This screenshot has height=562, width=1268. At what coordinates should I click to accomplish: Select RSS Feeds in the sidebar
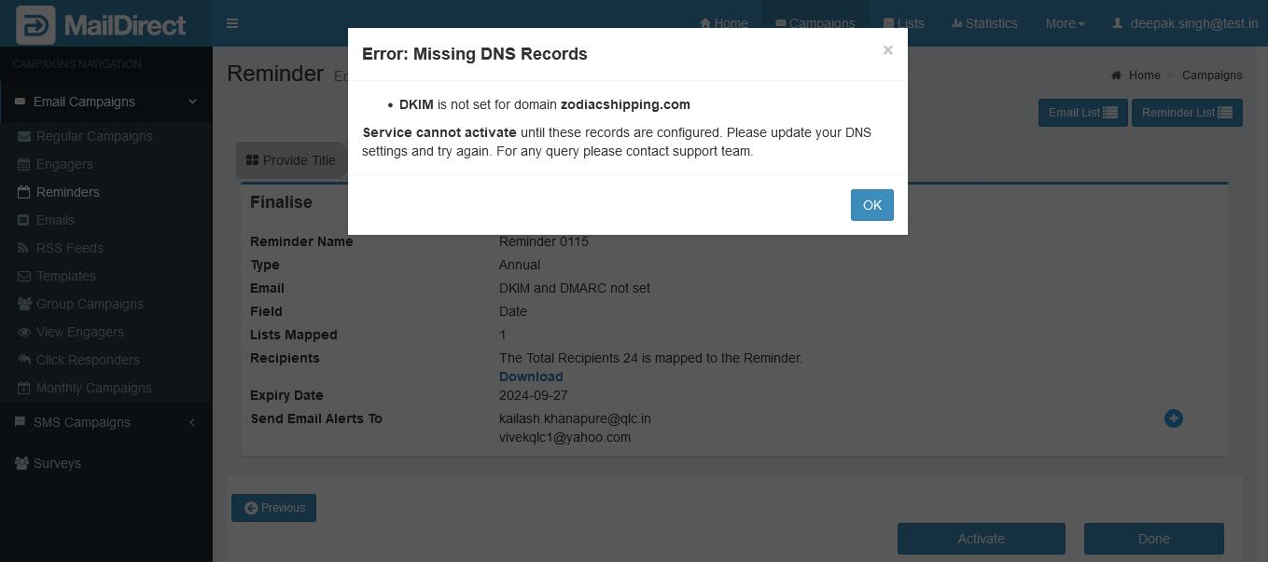click(x=69, y=248)
